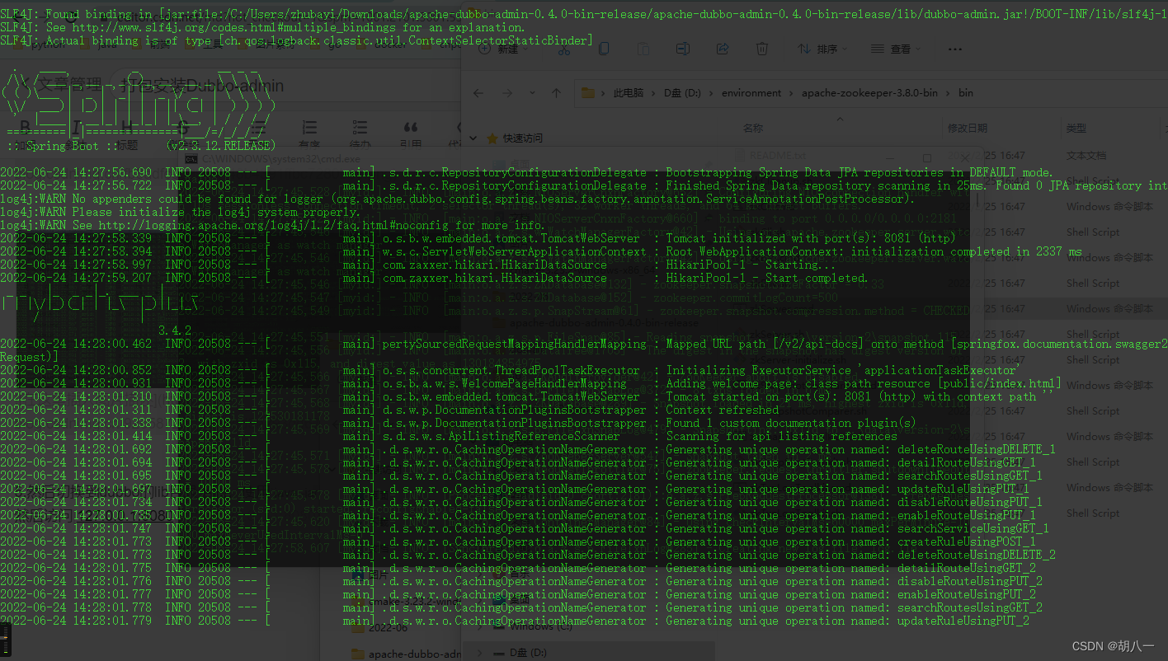Select D盘 (D:) in the address breadcrumb
This screenshot has height=661, width=1168.
tap(682, 93)
